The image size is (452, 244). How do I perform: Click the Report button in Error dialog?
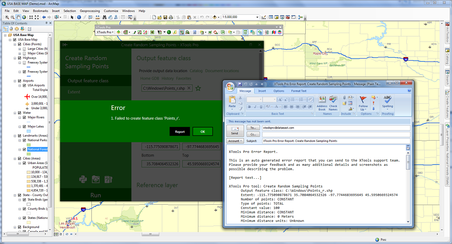(179, 131)
